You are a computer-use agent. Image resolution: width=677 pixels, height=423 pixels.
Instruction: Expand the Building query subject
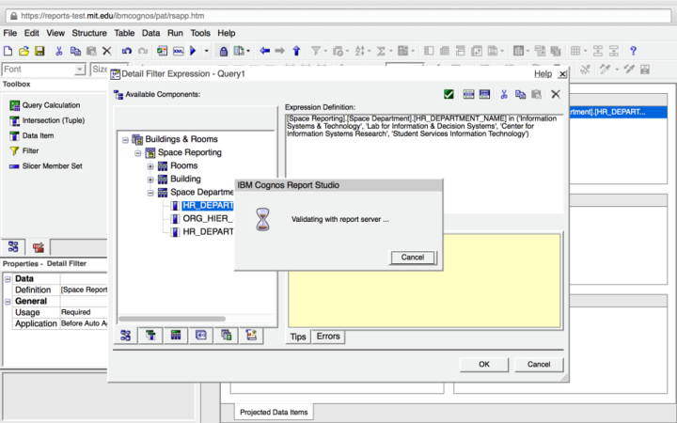click(150, 179)
